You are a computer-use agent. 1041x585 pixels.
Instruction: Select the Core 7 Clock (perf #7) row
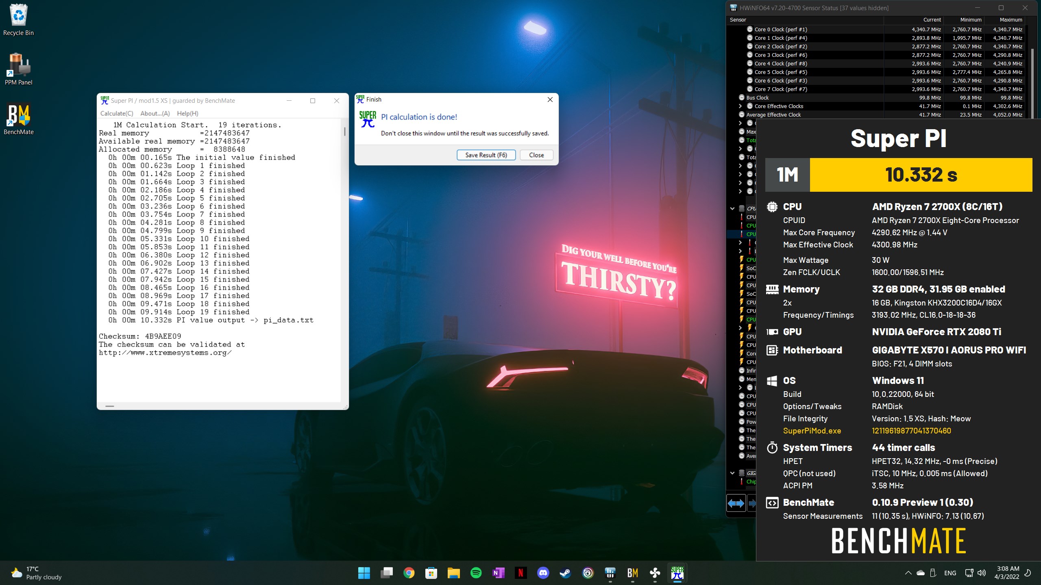tap(876, 89)
